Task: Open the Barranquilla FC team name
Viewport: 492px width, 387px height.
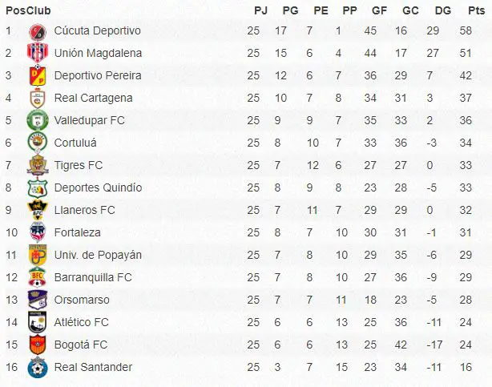Action: (93, 277)
